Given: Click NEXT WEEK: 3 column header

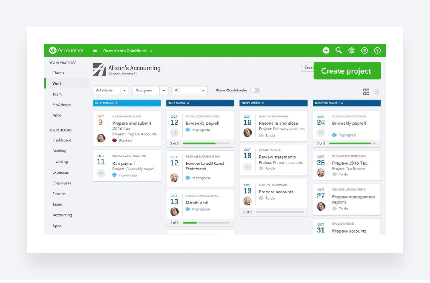Looking at the screenshot, I should click(x=273, y=103).
